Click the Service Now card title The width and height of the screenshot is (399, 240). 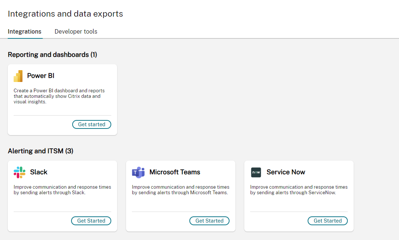coord(286,172)
